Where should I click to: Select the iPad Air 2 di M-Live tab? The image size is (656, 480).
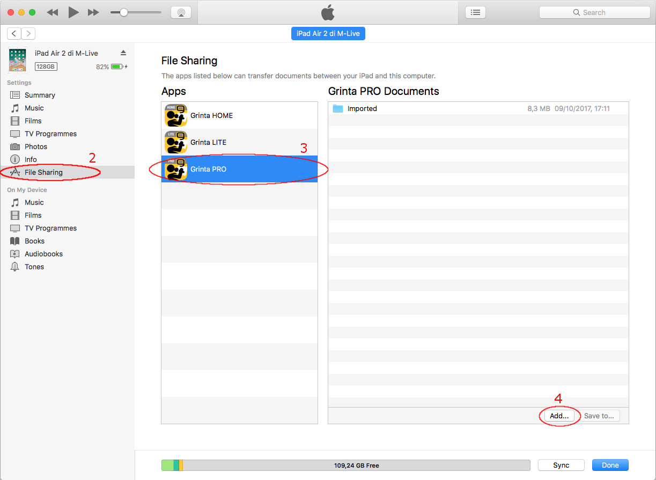pyautogui.click(x=328, y=33)
